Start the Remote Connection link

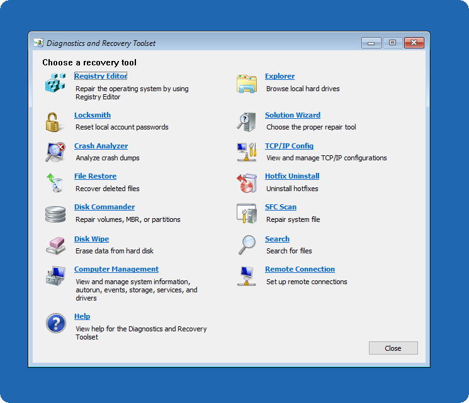pos(300,269)
